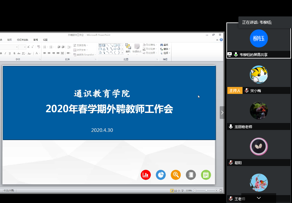Open the Review (审阅) ribbon tab

point(36,40)
